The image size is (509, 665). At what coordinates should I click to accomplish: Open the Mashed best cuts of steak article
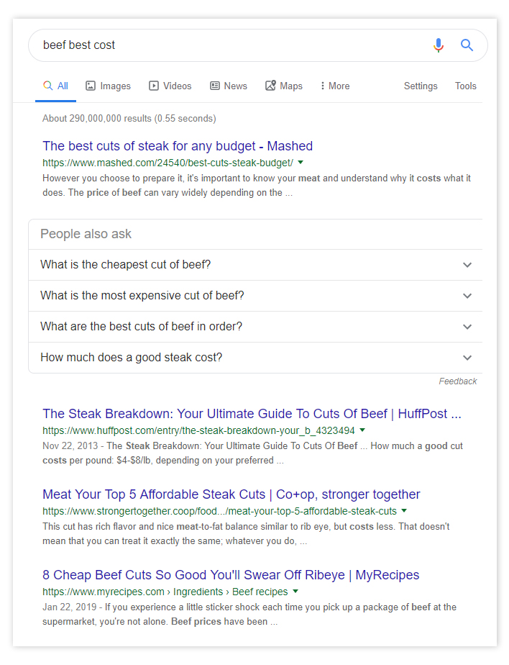pos(178,146)
